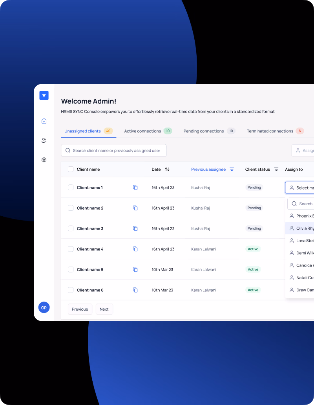Select the Client name 5 checkbox
This screenshot has width=314, height=405.
(x=71, y=269)
